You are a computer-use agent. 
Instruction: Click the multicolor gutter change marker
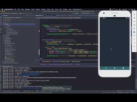39,52
